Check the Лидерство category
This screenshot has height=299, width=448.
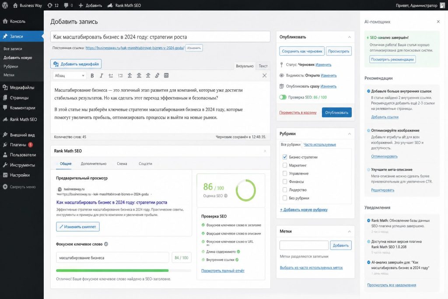click(x=284, y=190)
